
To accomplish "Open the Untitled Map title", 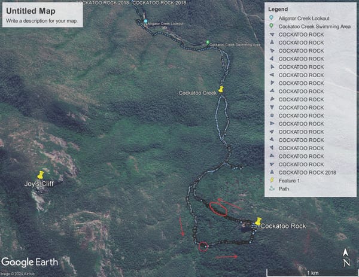I will tap(31, 11).
